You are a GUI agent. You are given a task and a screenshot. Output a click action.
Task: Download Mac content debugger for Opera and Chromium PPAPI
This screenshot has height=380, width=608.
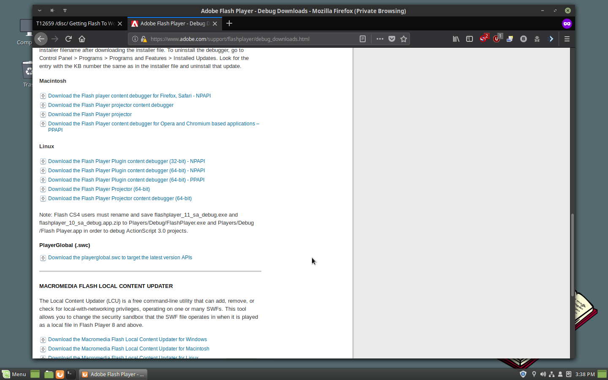coord(154,127)
